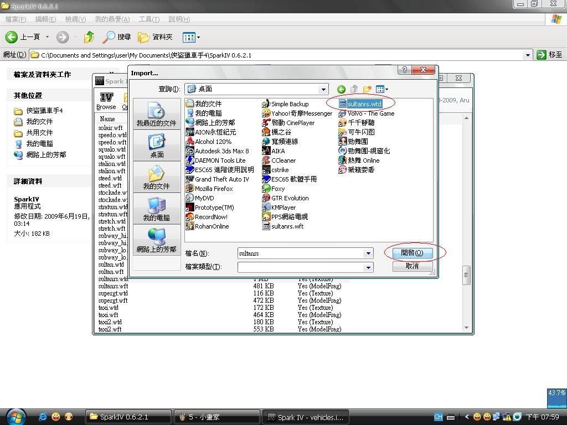Select the sultanrs.wft file
Viewport: 567px width, 425px height.
coord(287,226)
